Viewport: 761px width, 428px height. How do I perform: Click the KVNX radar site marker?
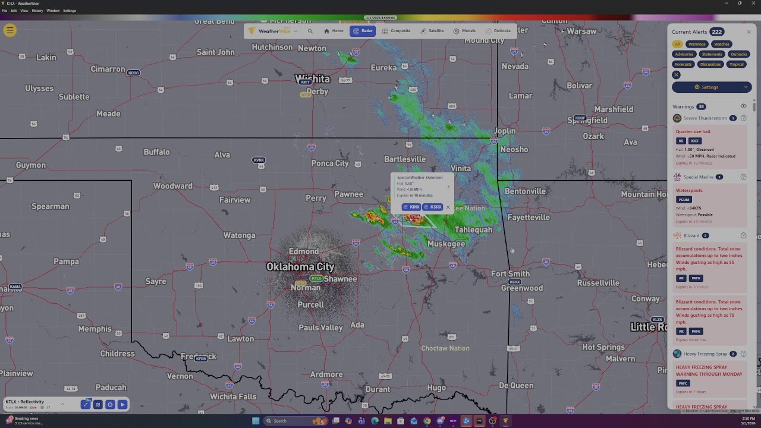pos(259,160)
